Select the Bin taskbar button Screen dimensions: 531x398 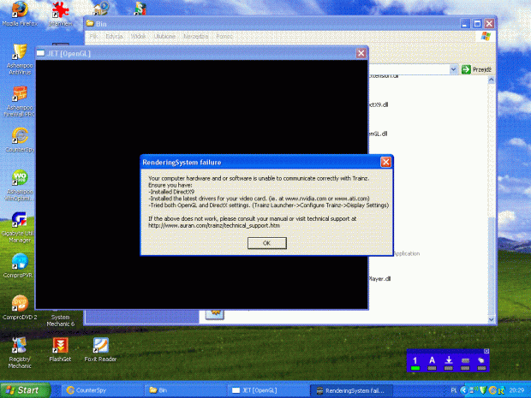point(180,389)
